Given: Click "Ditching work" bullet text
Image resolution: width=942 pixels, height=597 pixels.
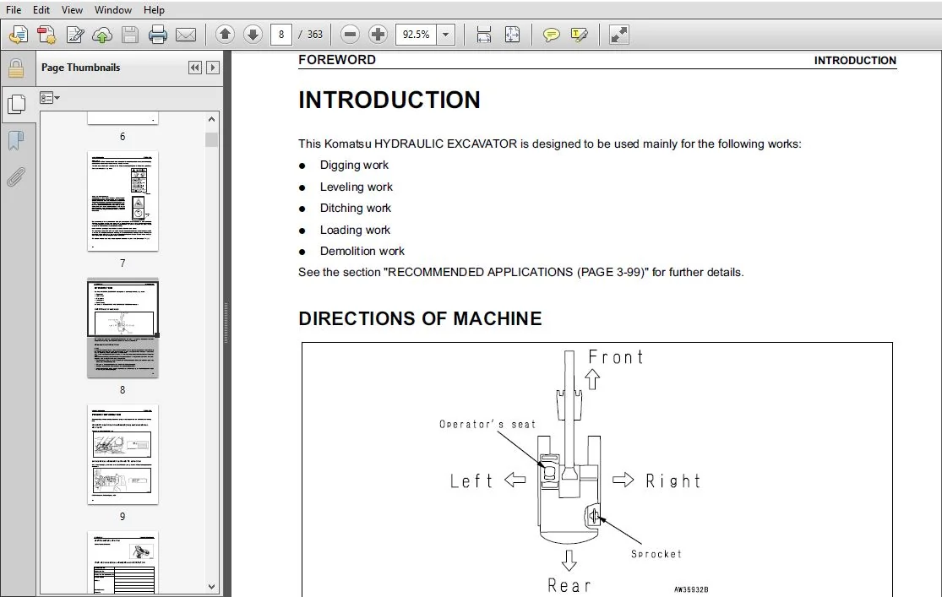Looking at the screenshot, I should click(x=355, y=208).
